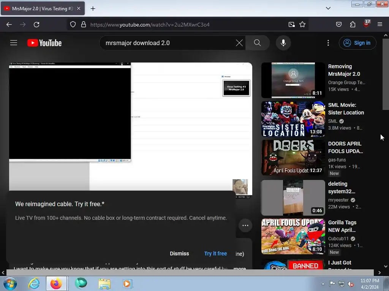This screenshot has height=291, width=389.
Task: Visit gas-funs channel name
Action: pyautogui.click(x=337, y=160)
